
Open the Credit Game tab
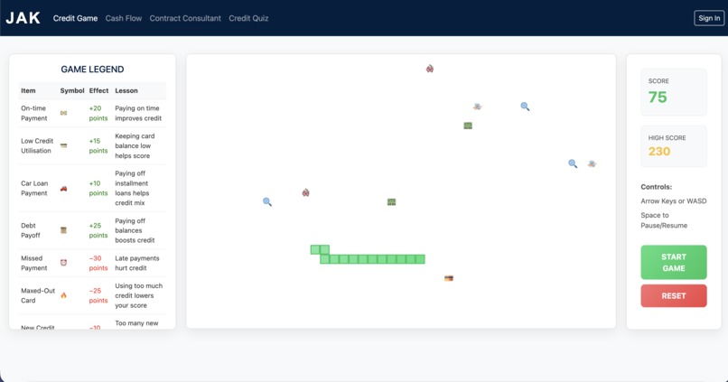point(75,18)
